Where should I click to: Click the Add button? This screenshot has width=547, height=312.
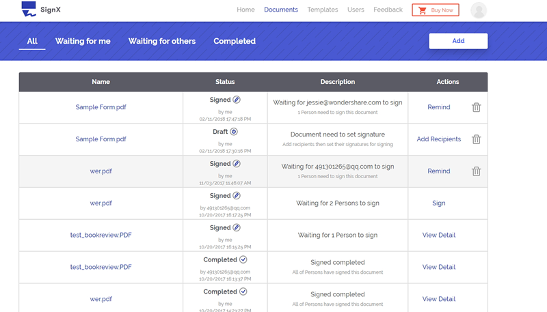tap(458, 41)
